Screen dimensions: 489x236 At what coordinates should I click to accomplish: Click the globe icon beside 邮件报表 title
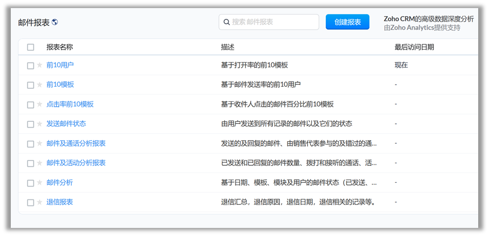55,22
